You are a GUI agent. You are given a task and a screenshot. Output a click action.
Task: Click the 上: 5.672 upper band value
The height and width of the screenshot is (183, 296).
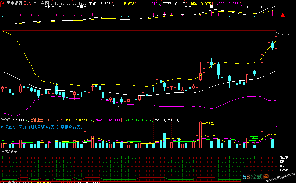[x=126, y=4]
